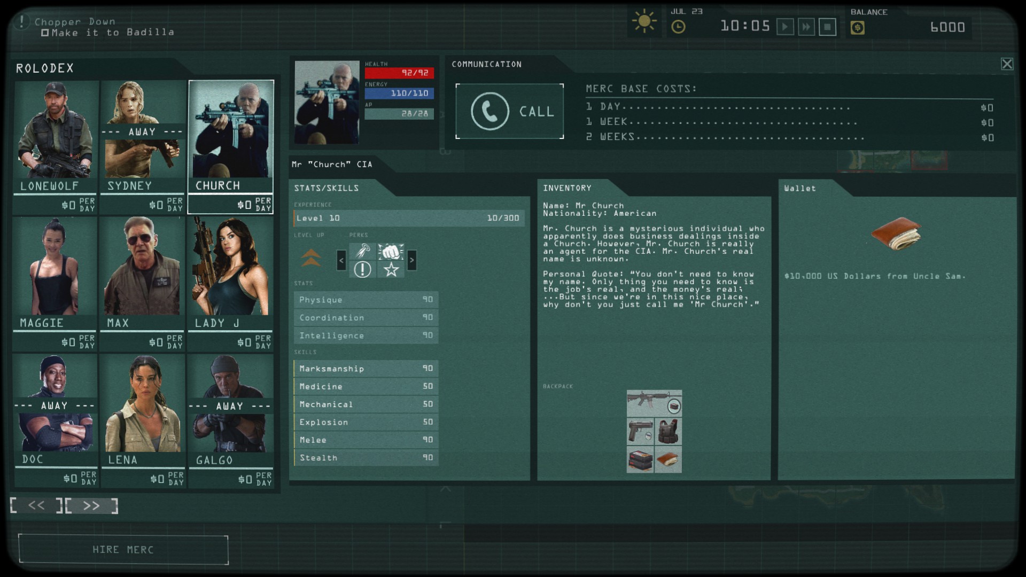The width and height of the screenshot is (1026, 577).
Task: Select the assault rifle in backpack
Action: [x=648, y=401]
